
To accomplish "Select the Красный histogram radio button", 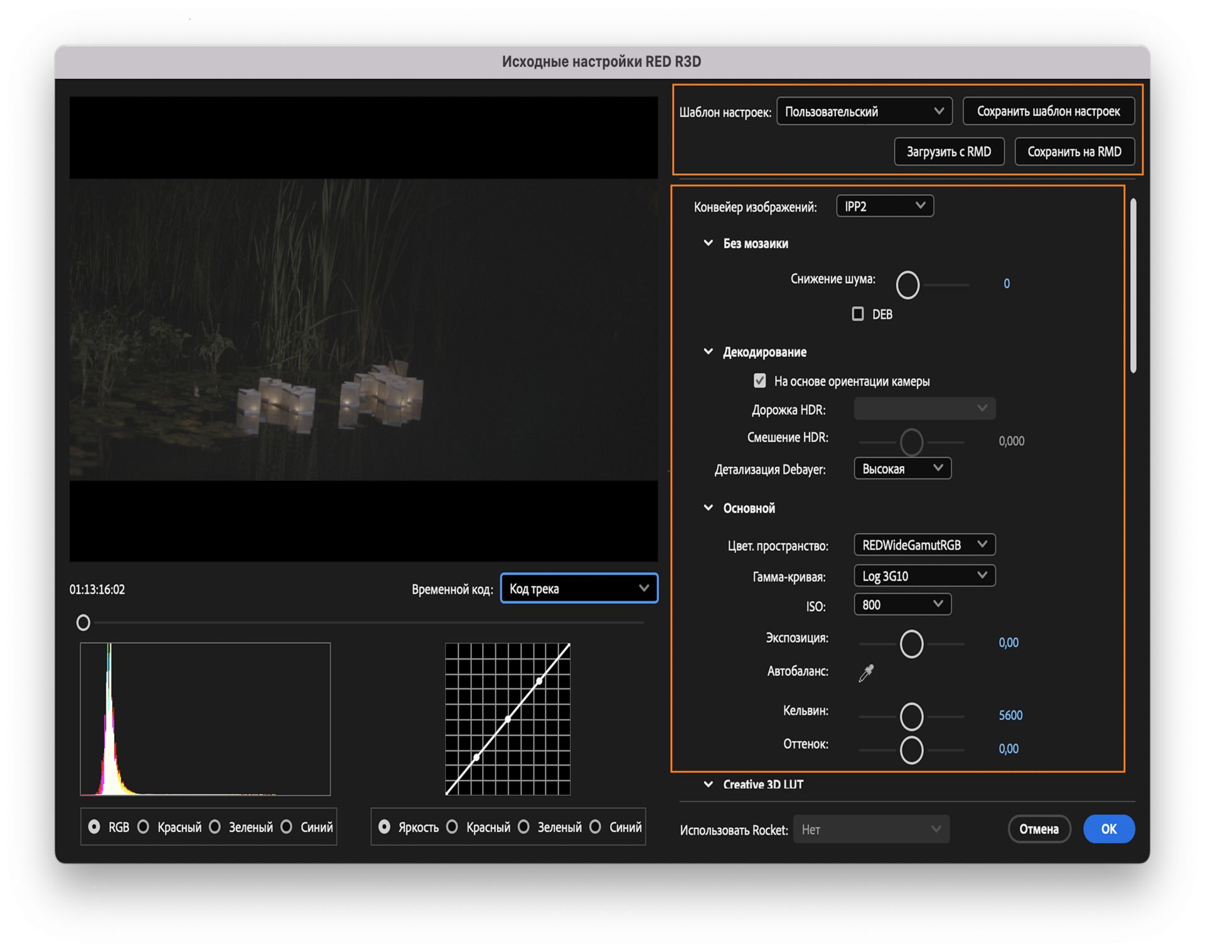I will pyautogui.click(x=144, y=827).
